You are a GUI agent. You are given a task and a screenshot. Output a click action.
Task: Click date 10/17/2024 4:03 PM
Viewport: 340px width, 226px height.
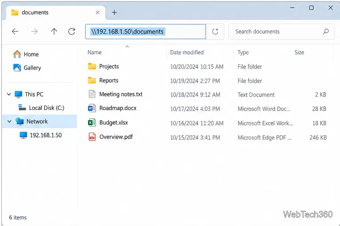(195, 109)
